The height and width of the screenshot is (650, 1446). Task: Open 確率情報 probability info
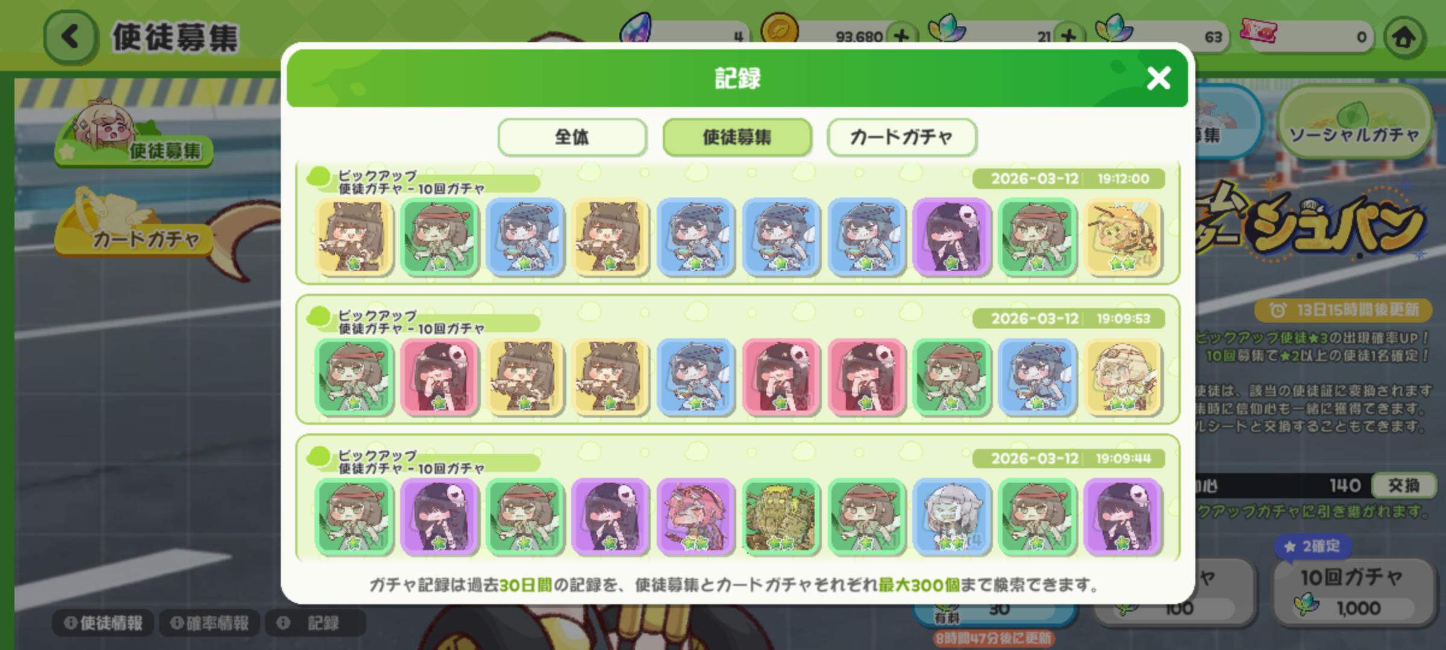(209, 623)
